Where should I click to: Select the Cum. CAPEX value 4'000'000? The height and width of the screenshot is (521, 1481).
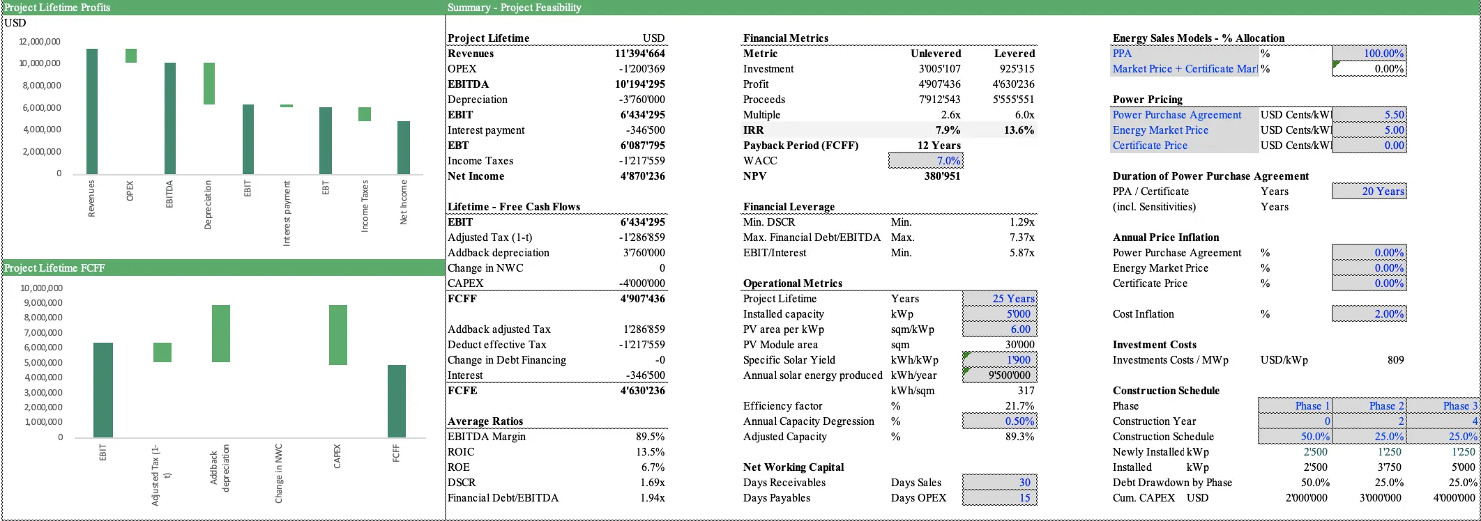point(1454,498)
